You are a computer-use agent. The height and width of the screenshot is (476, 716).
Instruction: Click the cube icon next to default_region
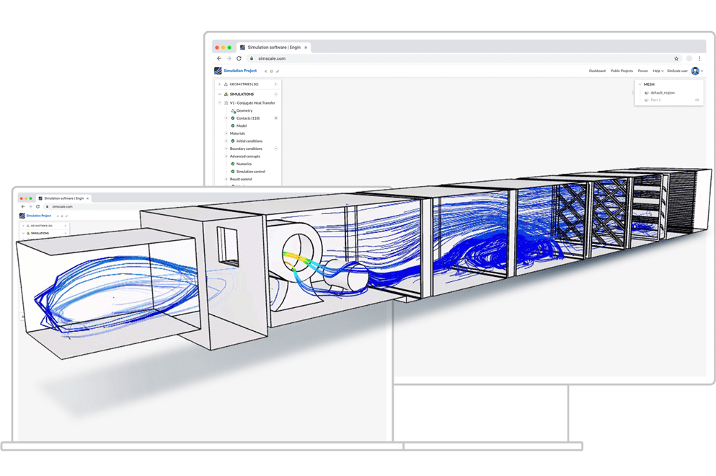coord(647,92)
